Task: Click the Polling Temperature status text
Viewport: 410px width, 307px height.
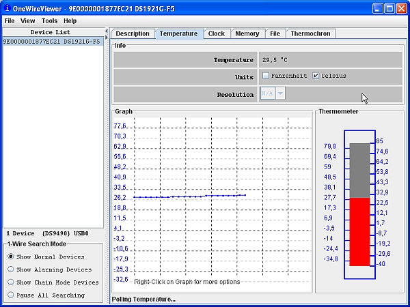Action: click(x=143, y=299)
